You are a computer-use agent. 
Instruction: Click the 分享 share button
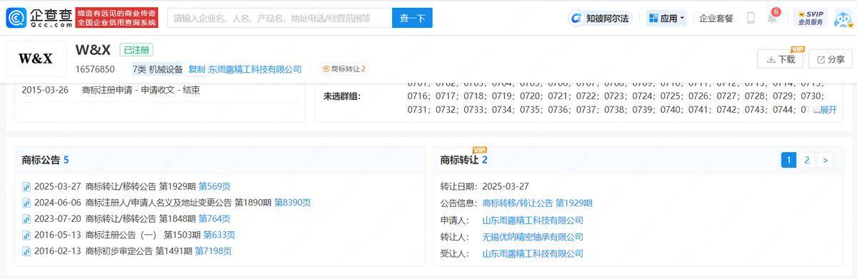pyautogui.click(x=830, y=59)
